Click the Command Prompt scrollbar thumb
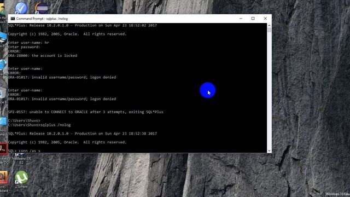 [269, 30]
